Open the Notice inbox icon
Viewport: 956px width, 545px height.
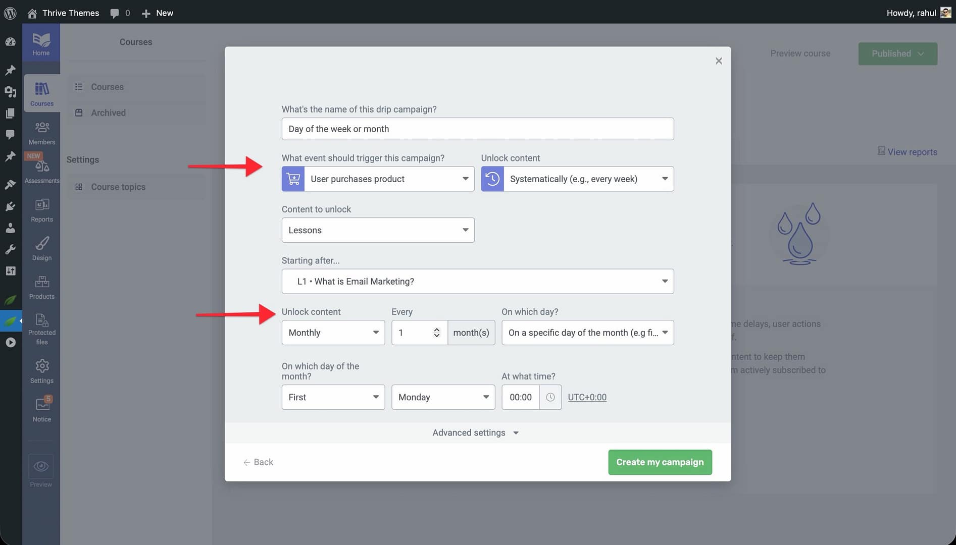(41, 409)
